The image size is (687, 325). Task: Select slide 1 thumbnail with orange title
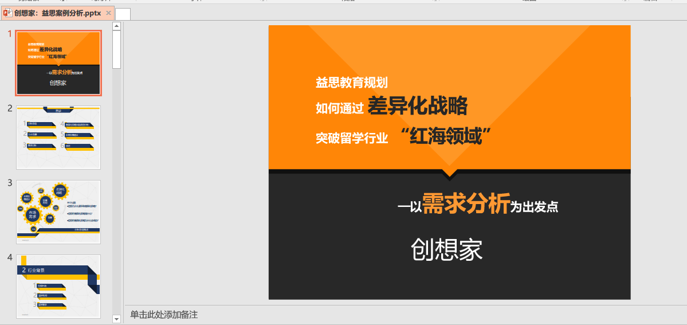pyautogui.click(x=58, y=63)
